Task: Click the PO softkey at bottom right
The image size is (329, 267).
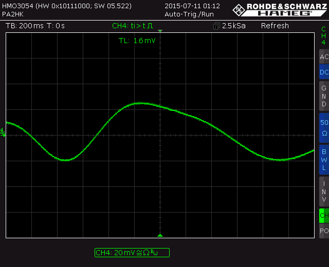Action: point(323,231)
